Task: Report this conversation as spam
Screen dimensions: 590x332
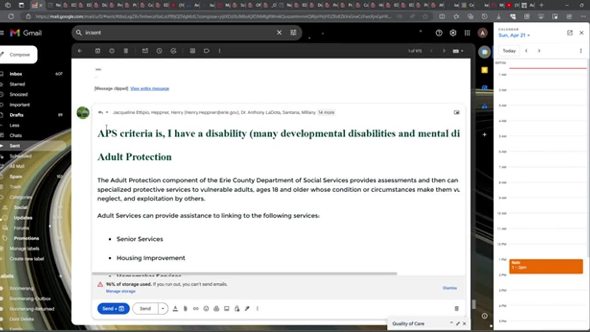Action: [x=112, y=51]
